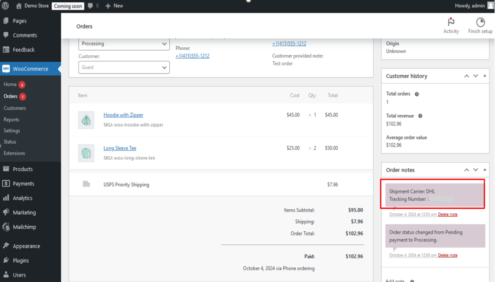Open the Analytics menu item
The width and height of the screenshot is (495, 282).
point(22,198)
